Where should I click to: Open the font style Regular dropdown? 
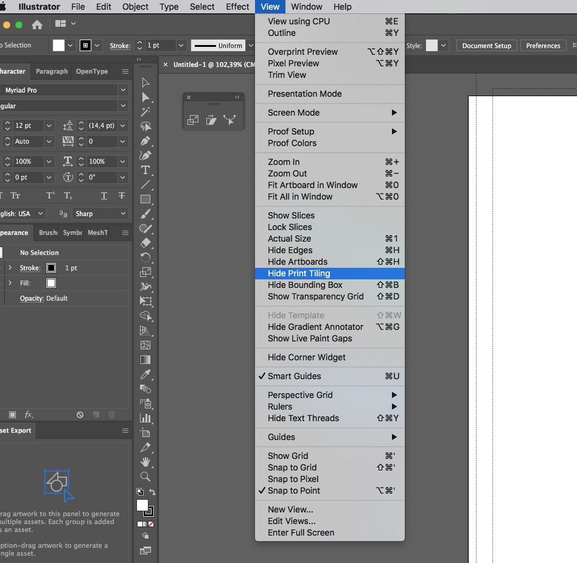coord(123,106)
